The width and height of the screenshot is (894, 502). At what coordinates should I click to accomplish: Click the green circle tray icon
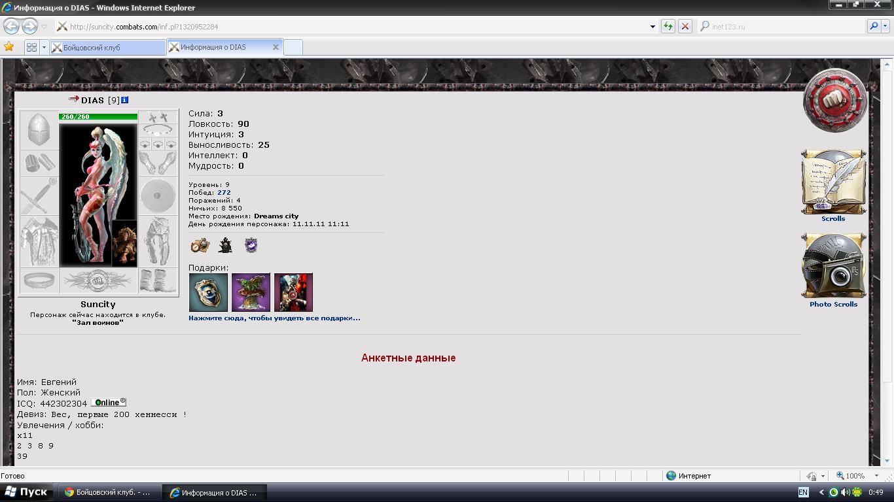pyautogui.click(x=834, y=492)
